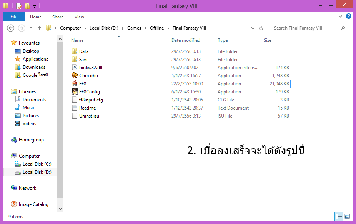Sort by Name column header
The width and height of the screenshot is (356, 224).
pos(77,40)
